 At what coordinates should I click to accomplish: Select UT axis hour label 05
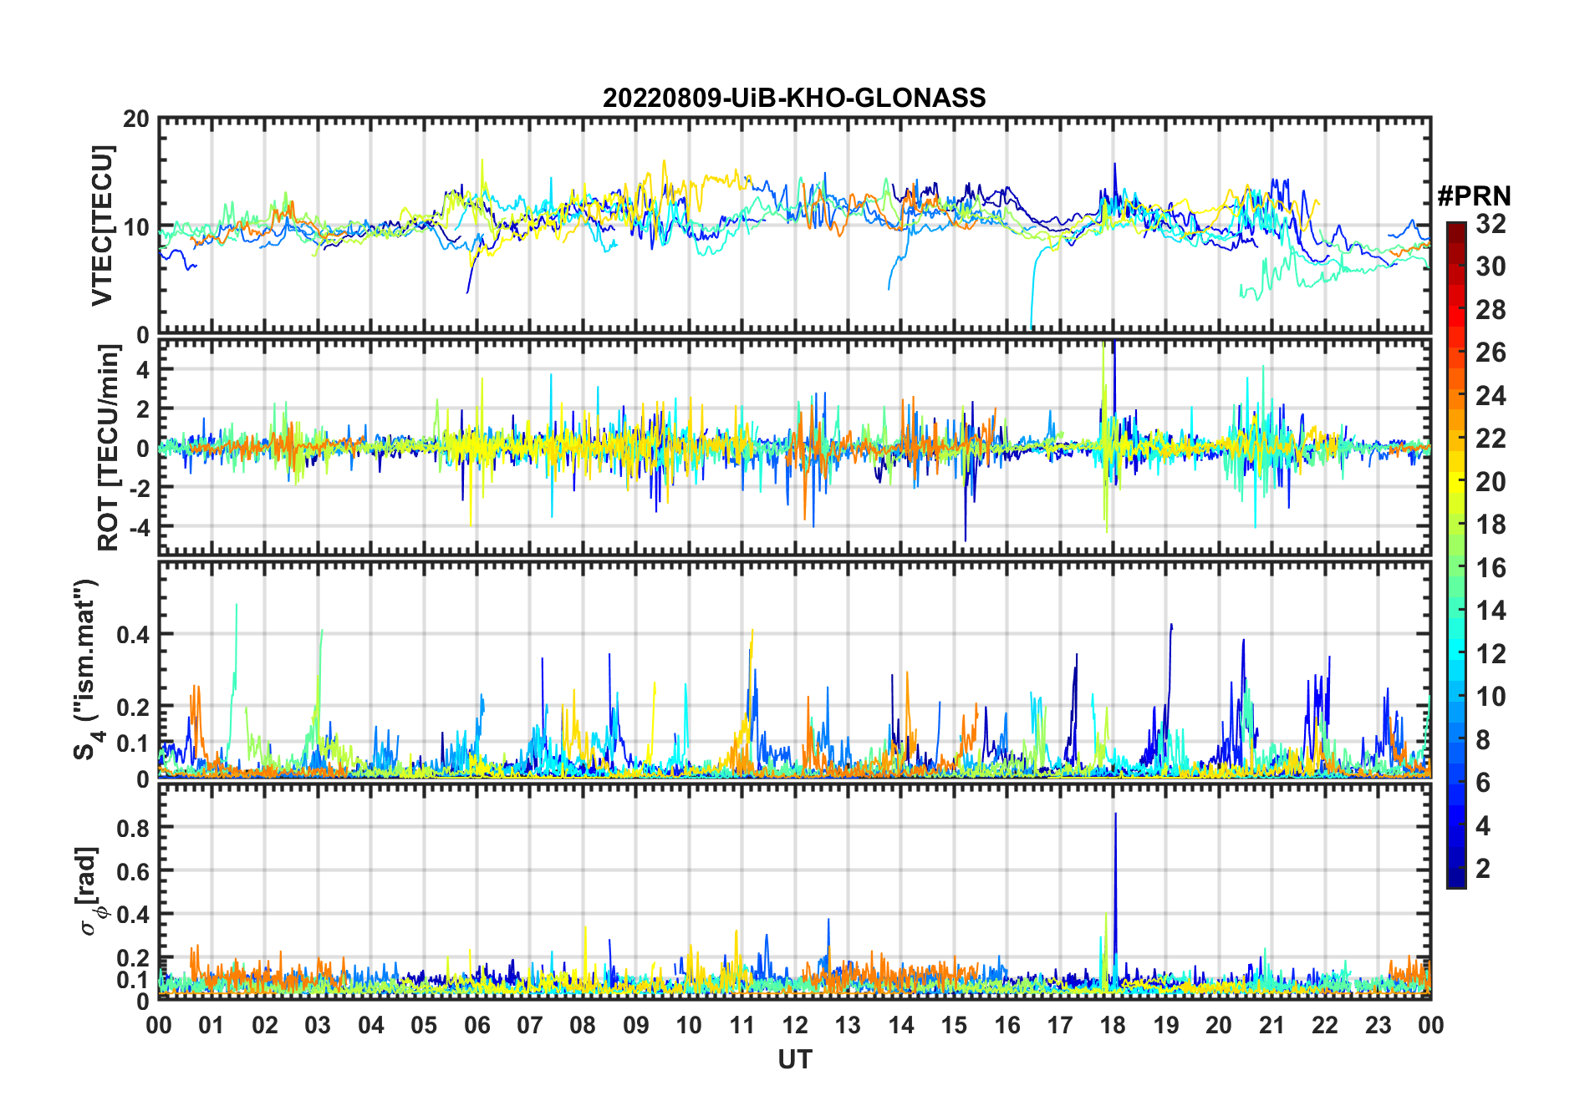click(424, 1025)
